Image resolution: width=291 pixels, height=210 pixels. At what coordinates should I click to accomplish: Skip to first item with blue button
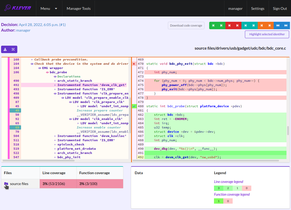(x=278, y=25)
